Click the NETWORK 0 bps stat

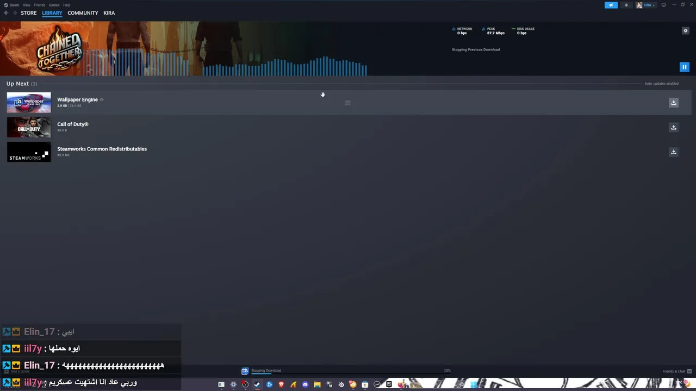pyautogui.click(x=463, y=31)
